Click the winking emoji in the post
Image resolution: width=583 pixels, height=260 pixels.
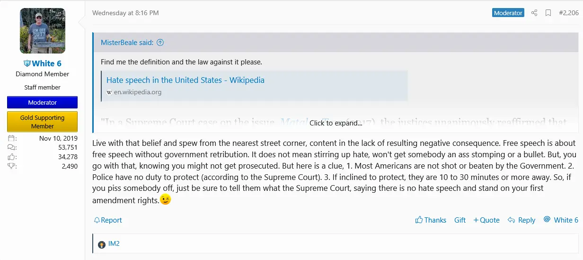[x=165, y=200]
